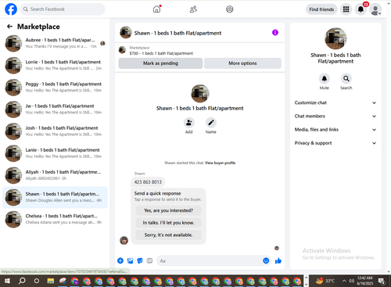Click the Name pencil edit icon
The image size is (391, 287).
211,123
